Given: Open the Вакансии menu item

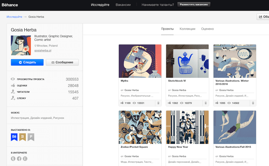Looking at the screenshot, I should [x=123, y=5].
